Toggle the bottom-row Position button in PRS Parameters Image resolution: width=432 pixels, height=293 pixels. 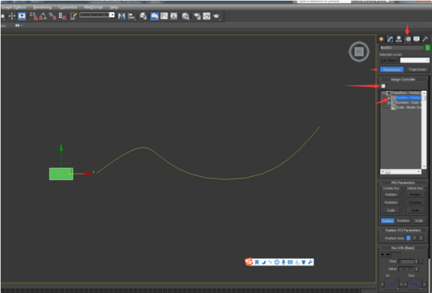pyautogui.click(x=387, y=221)
